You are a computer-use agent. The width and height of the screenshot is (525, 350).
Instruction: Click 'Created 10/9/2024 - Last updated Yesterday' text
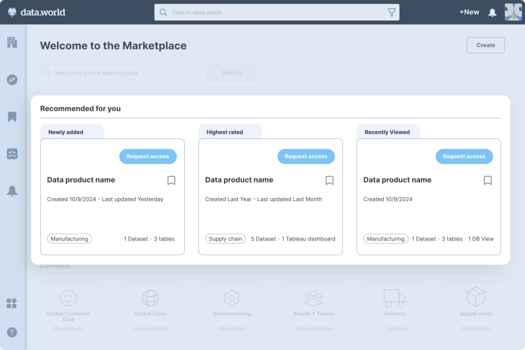coord(105,199)
